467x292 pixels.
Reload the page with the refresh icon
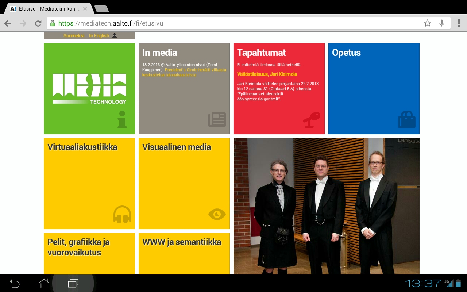[38, 23]
